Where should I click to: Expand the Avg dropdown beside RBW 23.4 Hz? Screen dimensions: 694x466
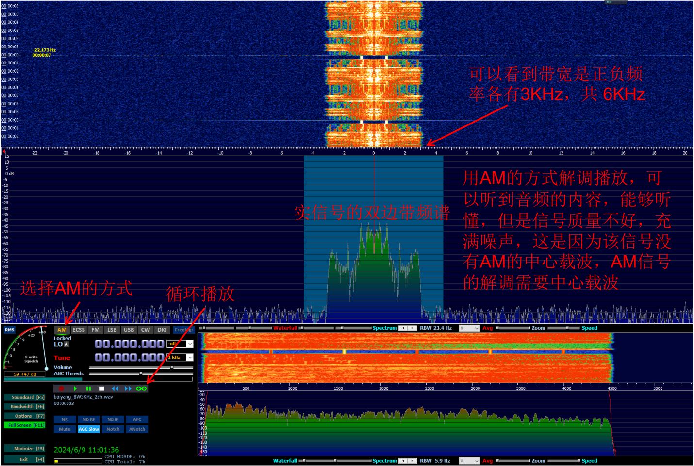point(476,328)
